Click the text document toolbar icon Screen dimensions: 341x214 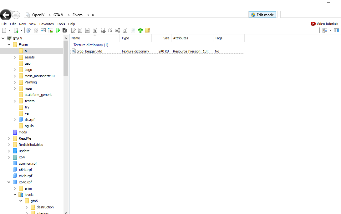tap(87, 30)
